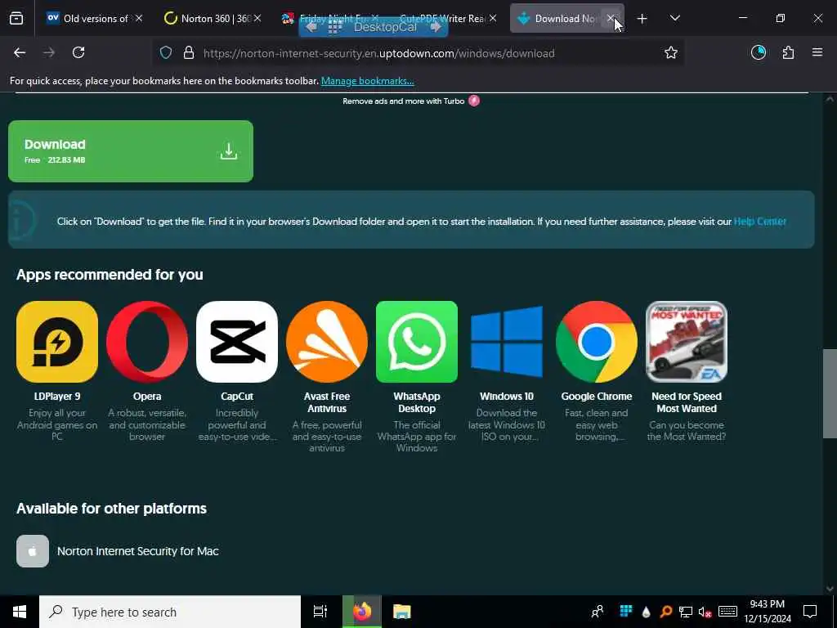Click the Apple platform icon
Screen dimensions: 837x628
click(x=33, y=551)
